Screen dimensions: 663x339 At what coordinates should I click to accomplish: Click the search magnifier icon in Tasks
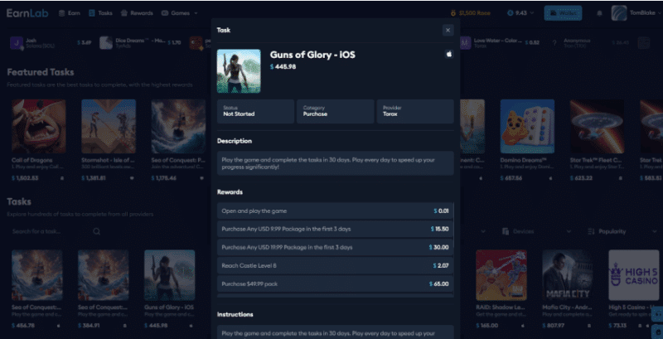[x=97, y=231]
